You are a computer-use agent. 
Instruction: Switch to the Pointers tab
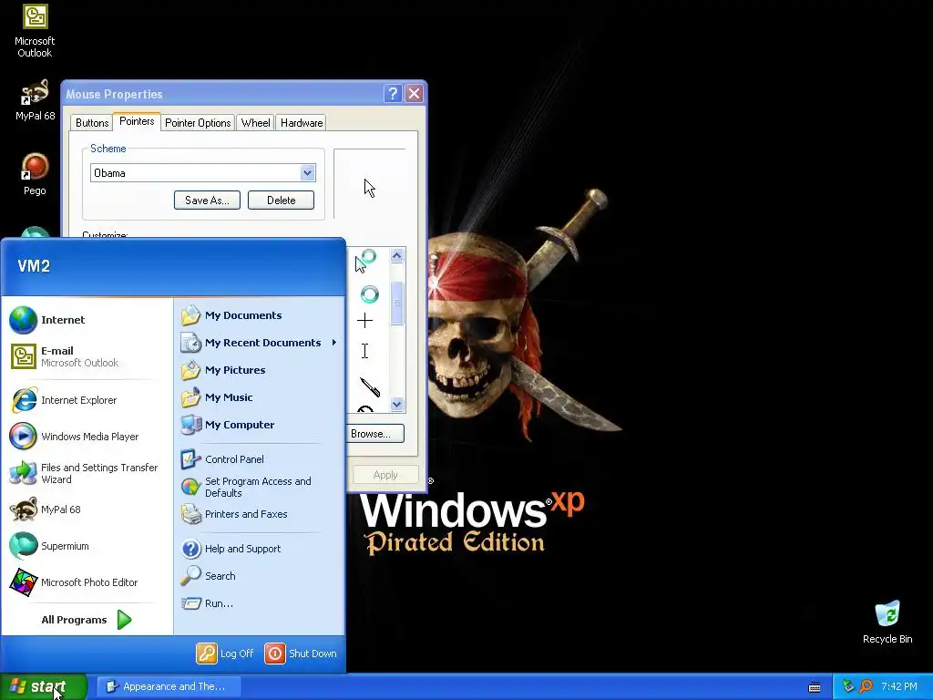(x=137, y=121)
